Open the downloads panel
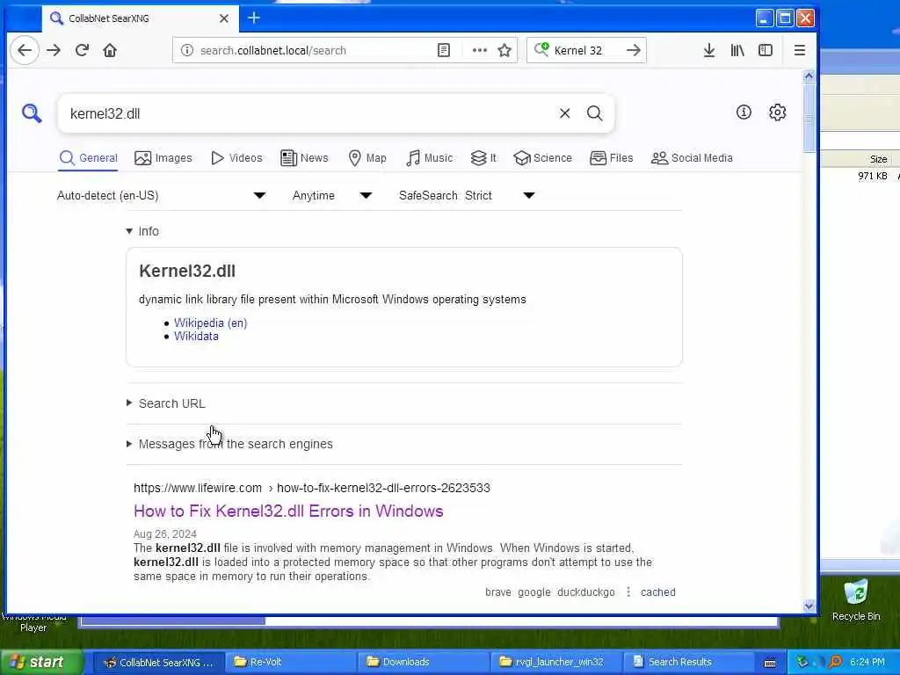The height and width of the screenshot is (675, 900). (x=709, y=50)
